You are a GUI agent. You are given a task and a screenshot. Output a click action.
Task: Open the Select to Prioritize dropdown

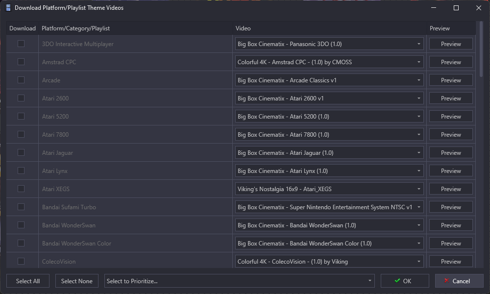tap(240, 281)
